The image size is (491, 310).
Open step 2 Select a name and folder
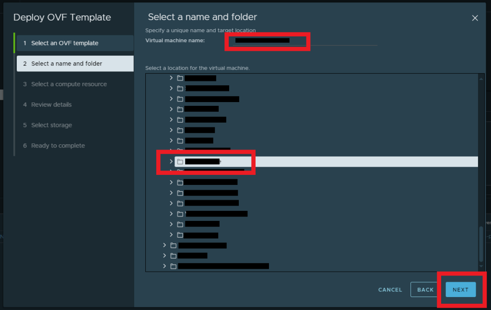(67, 64)
